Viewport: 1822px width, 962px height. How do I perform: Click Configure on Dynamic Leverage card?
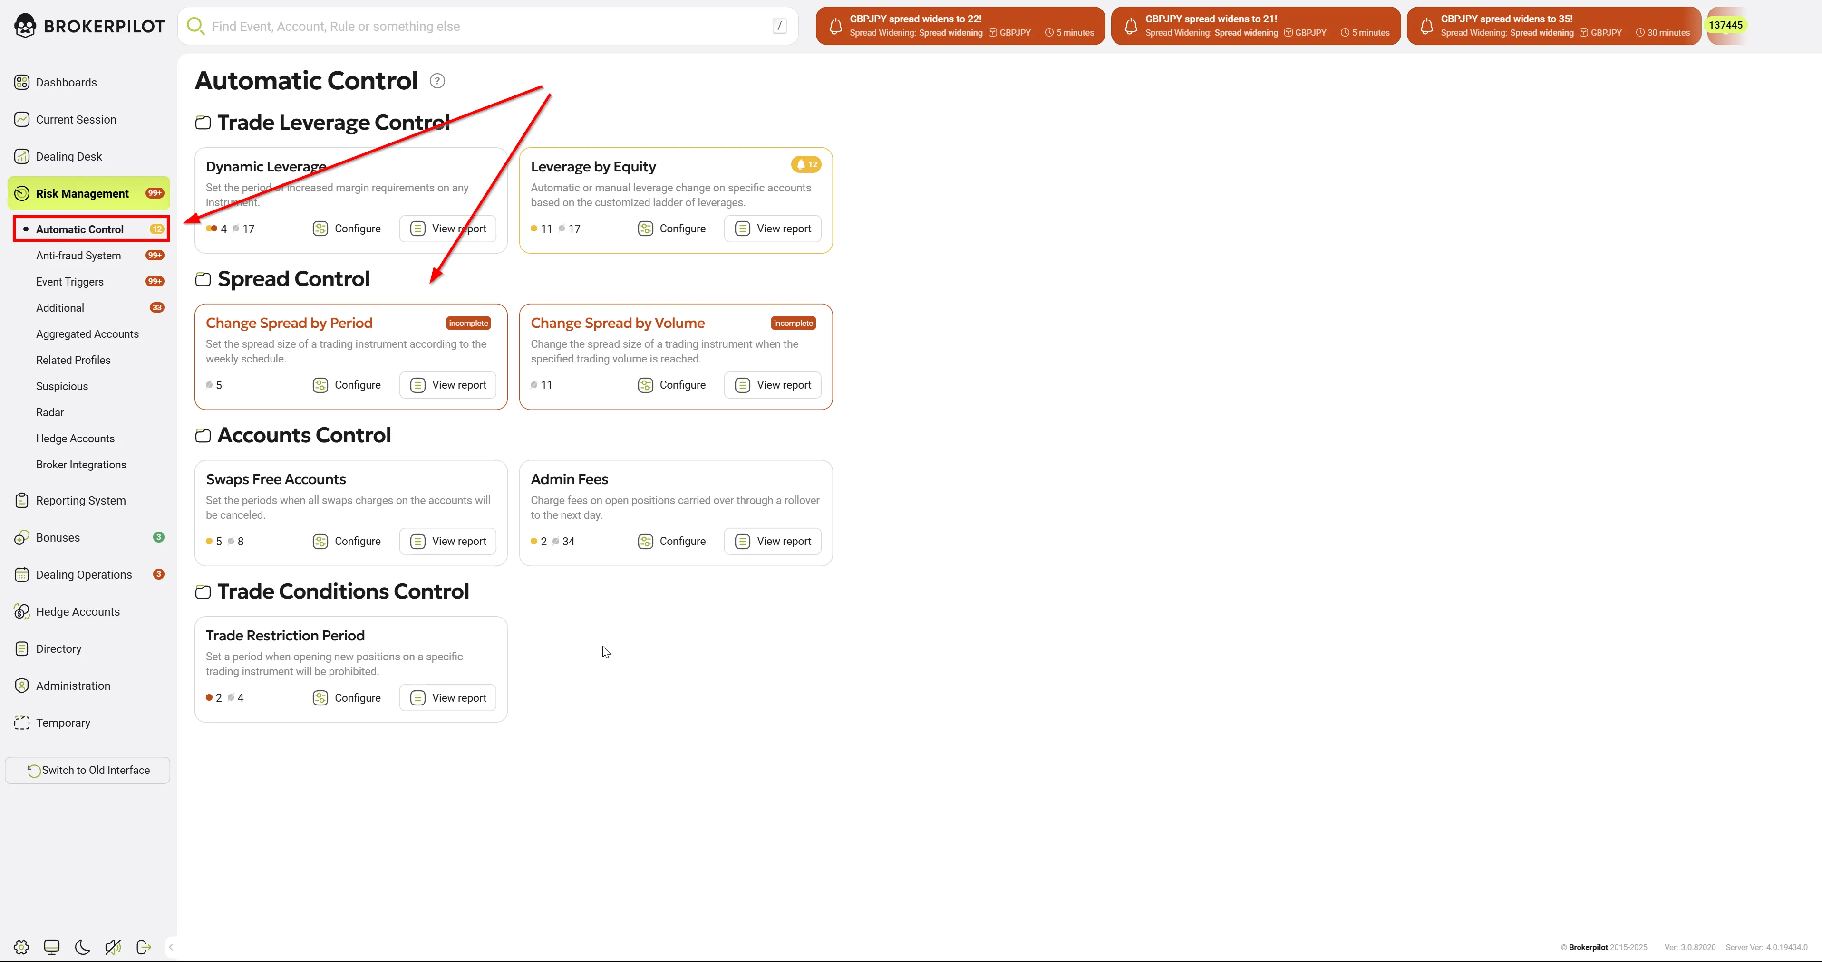(347, 229)
